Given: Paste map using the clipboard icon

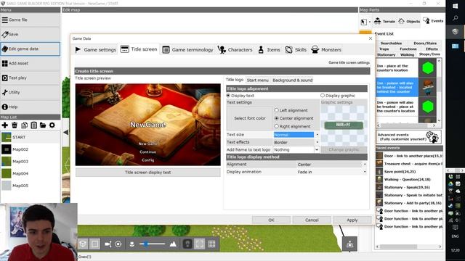Looking at the screenshot, I should click(33, 125).
